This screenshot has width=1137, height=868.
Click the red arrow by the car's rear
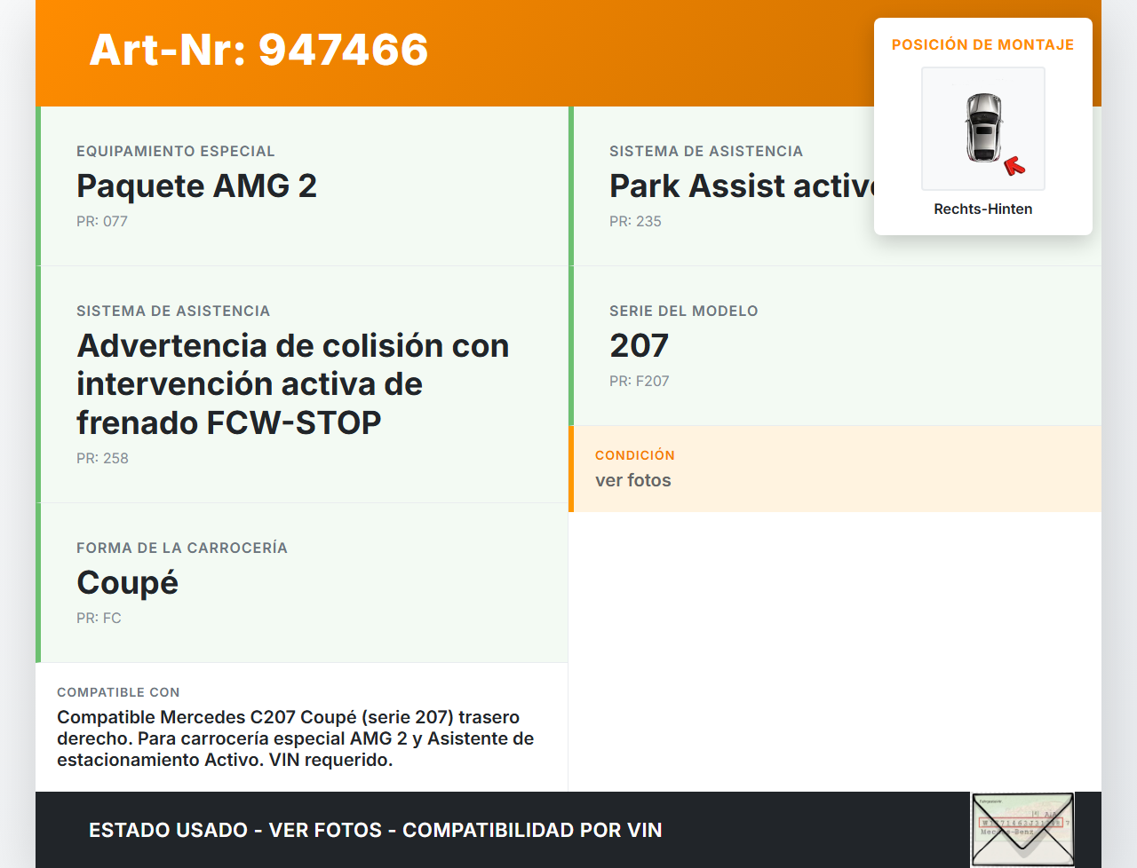tap(1014, 166)
